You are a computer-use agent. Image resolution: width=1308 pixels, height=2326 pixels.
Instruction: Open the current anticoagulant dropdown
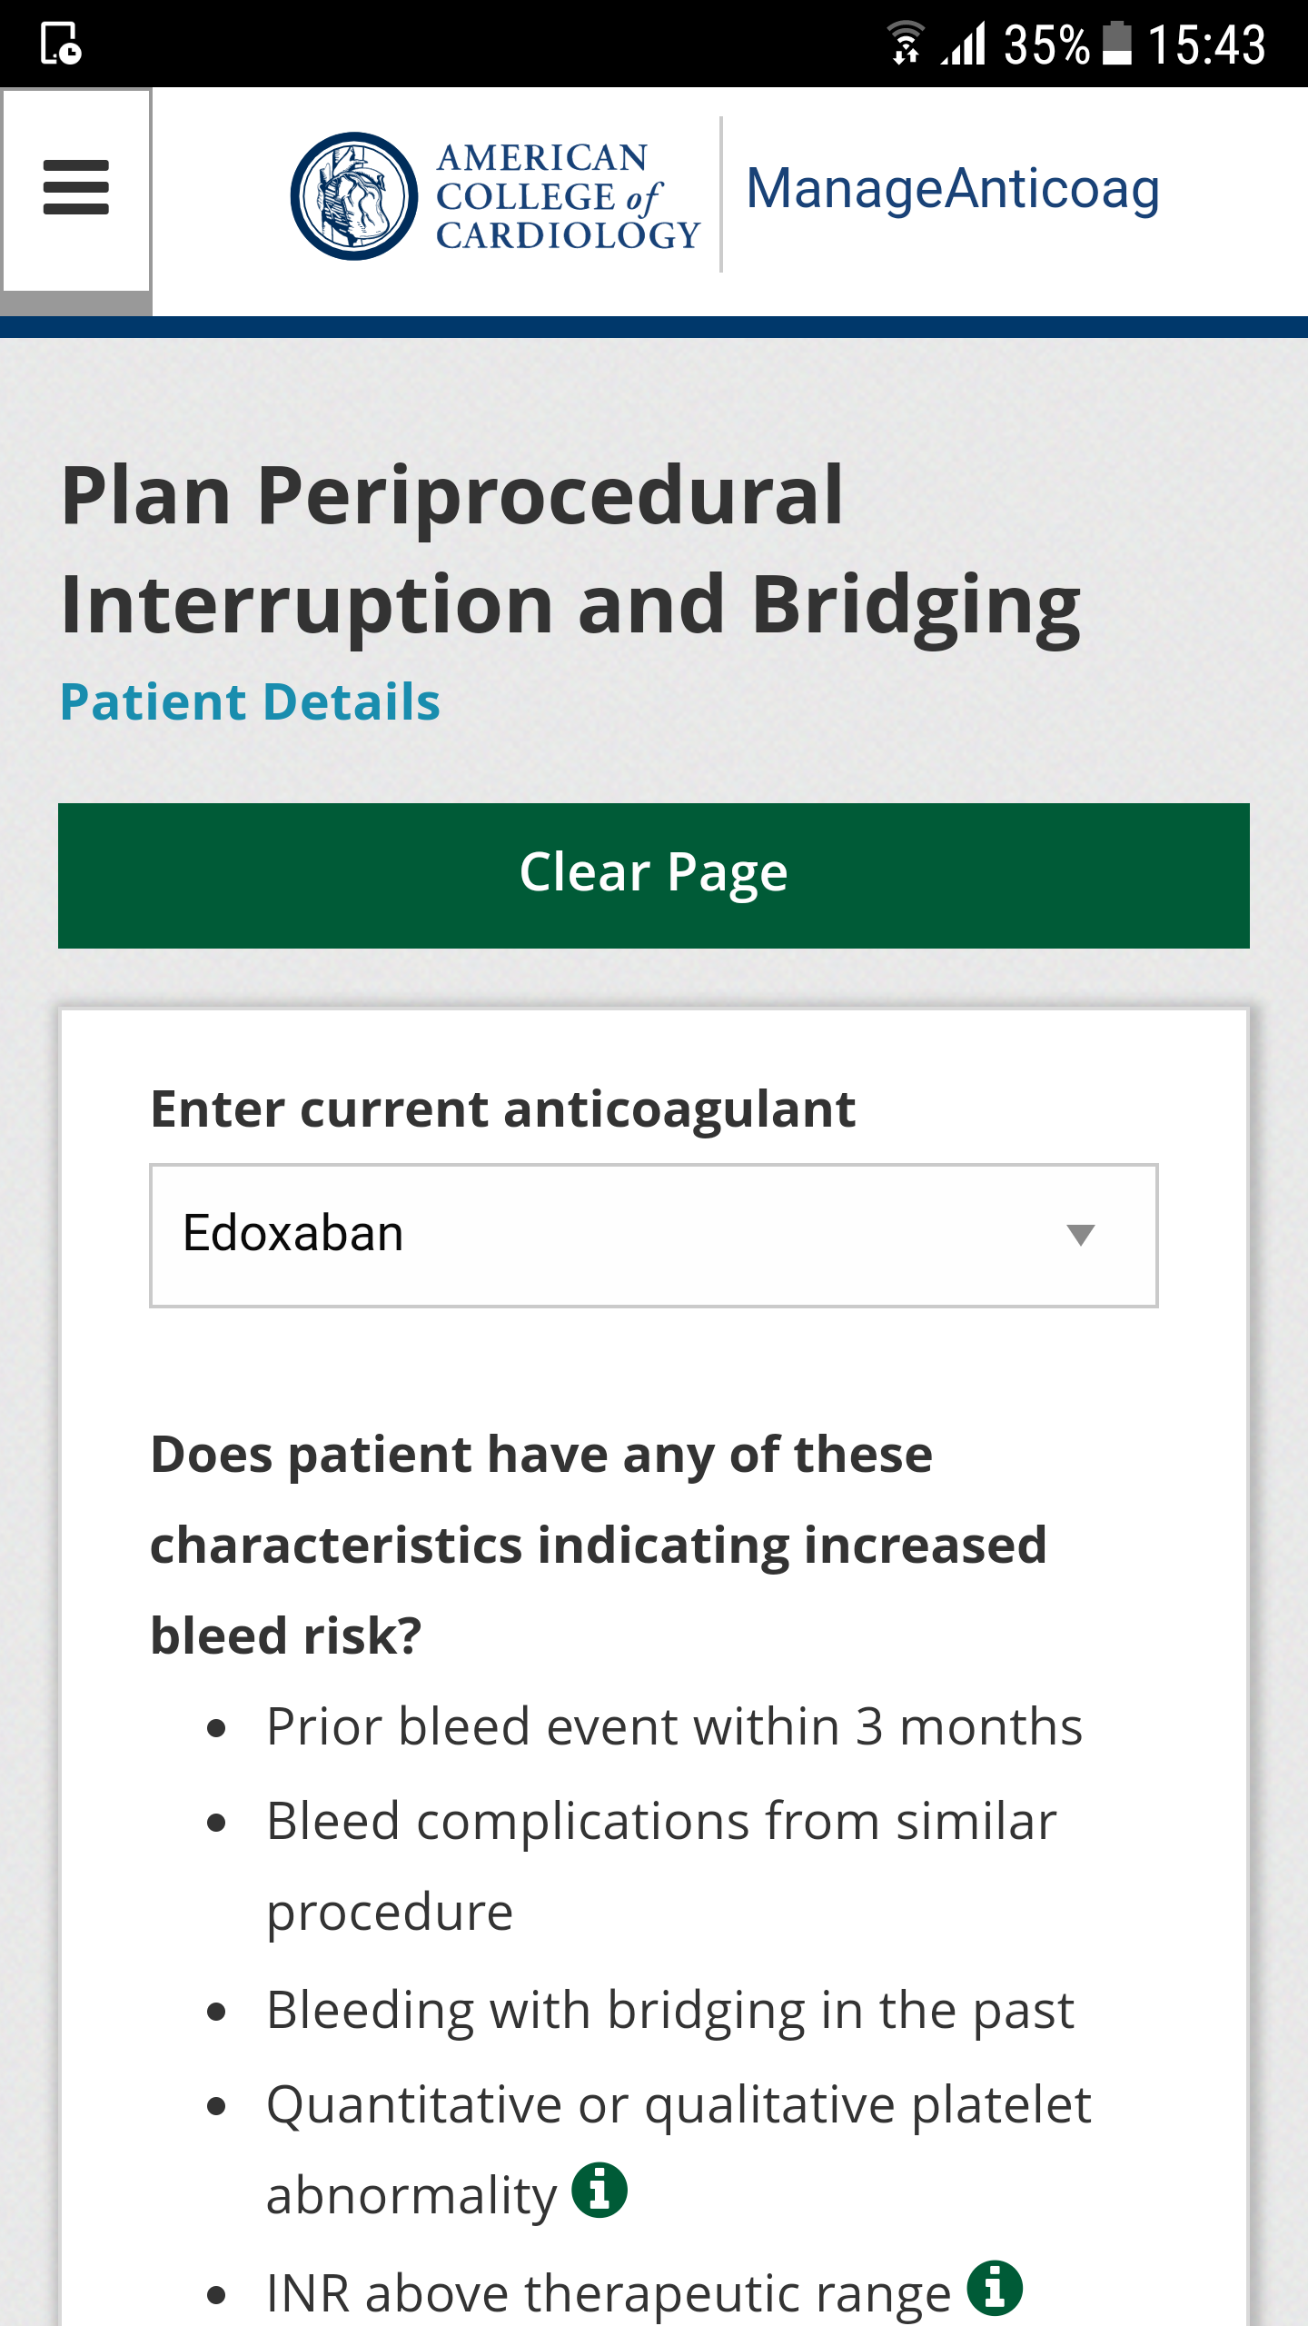(654, 1236)
